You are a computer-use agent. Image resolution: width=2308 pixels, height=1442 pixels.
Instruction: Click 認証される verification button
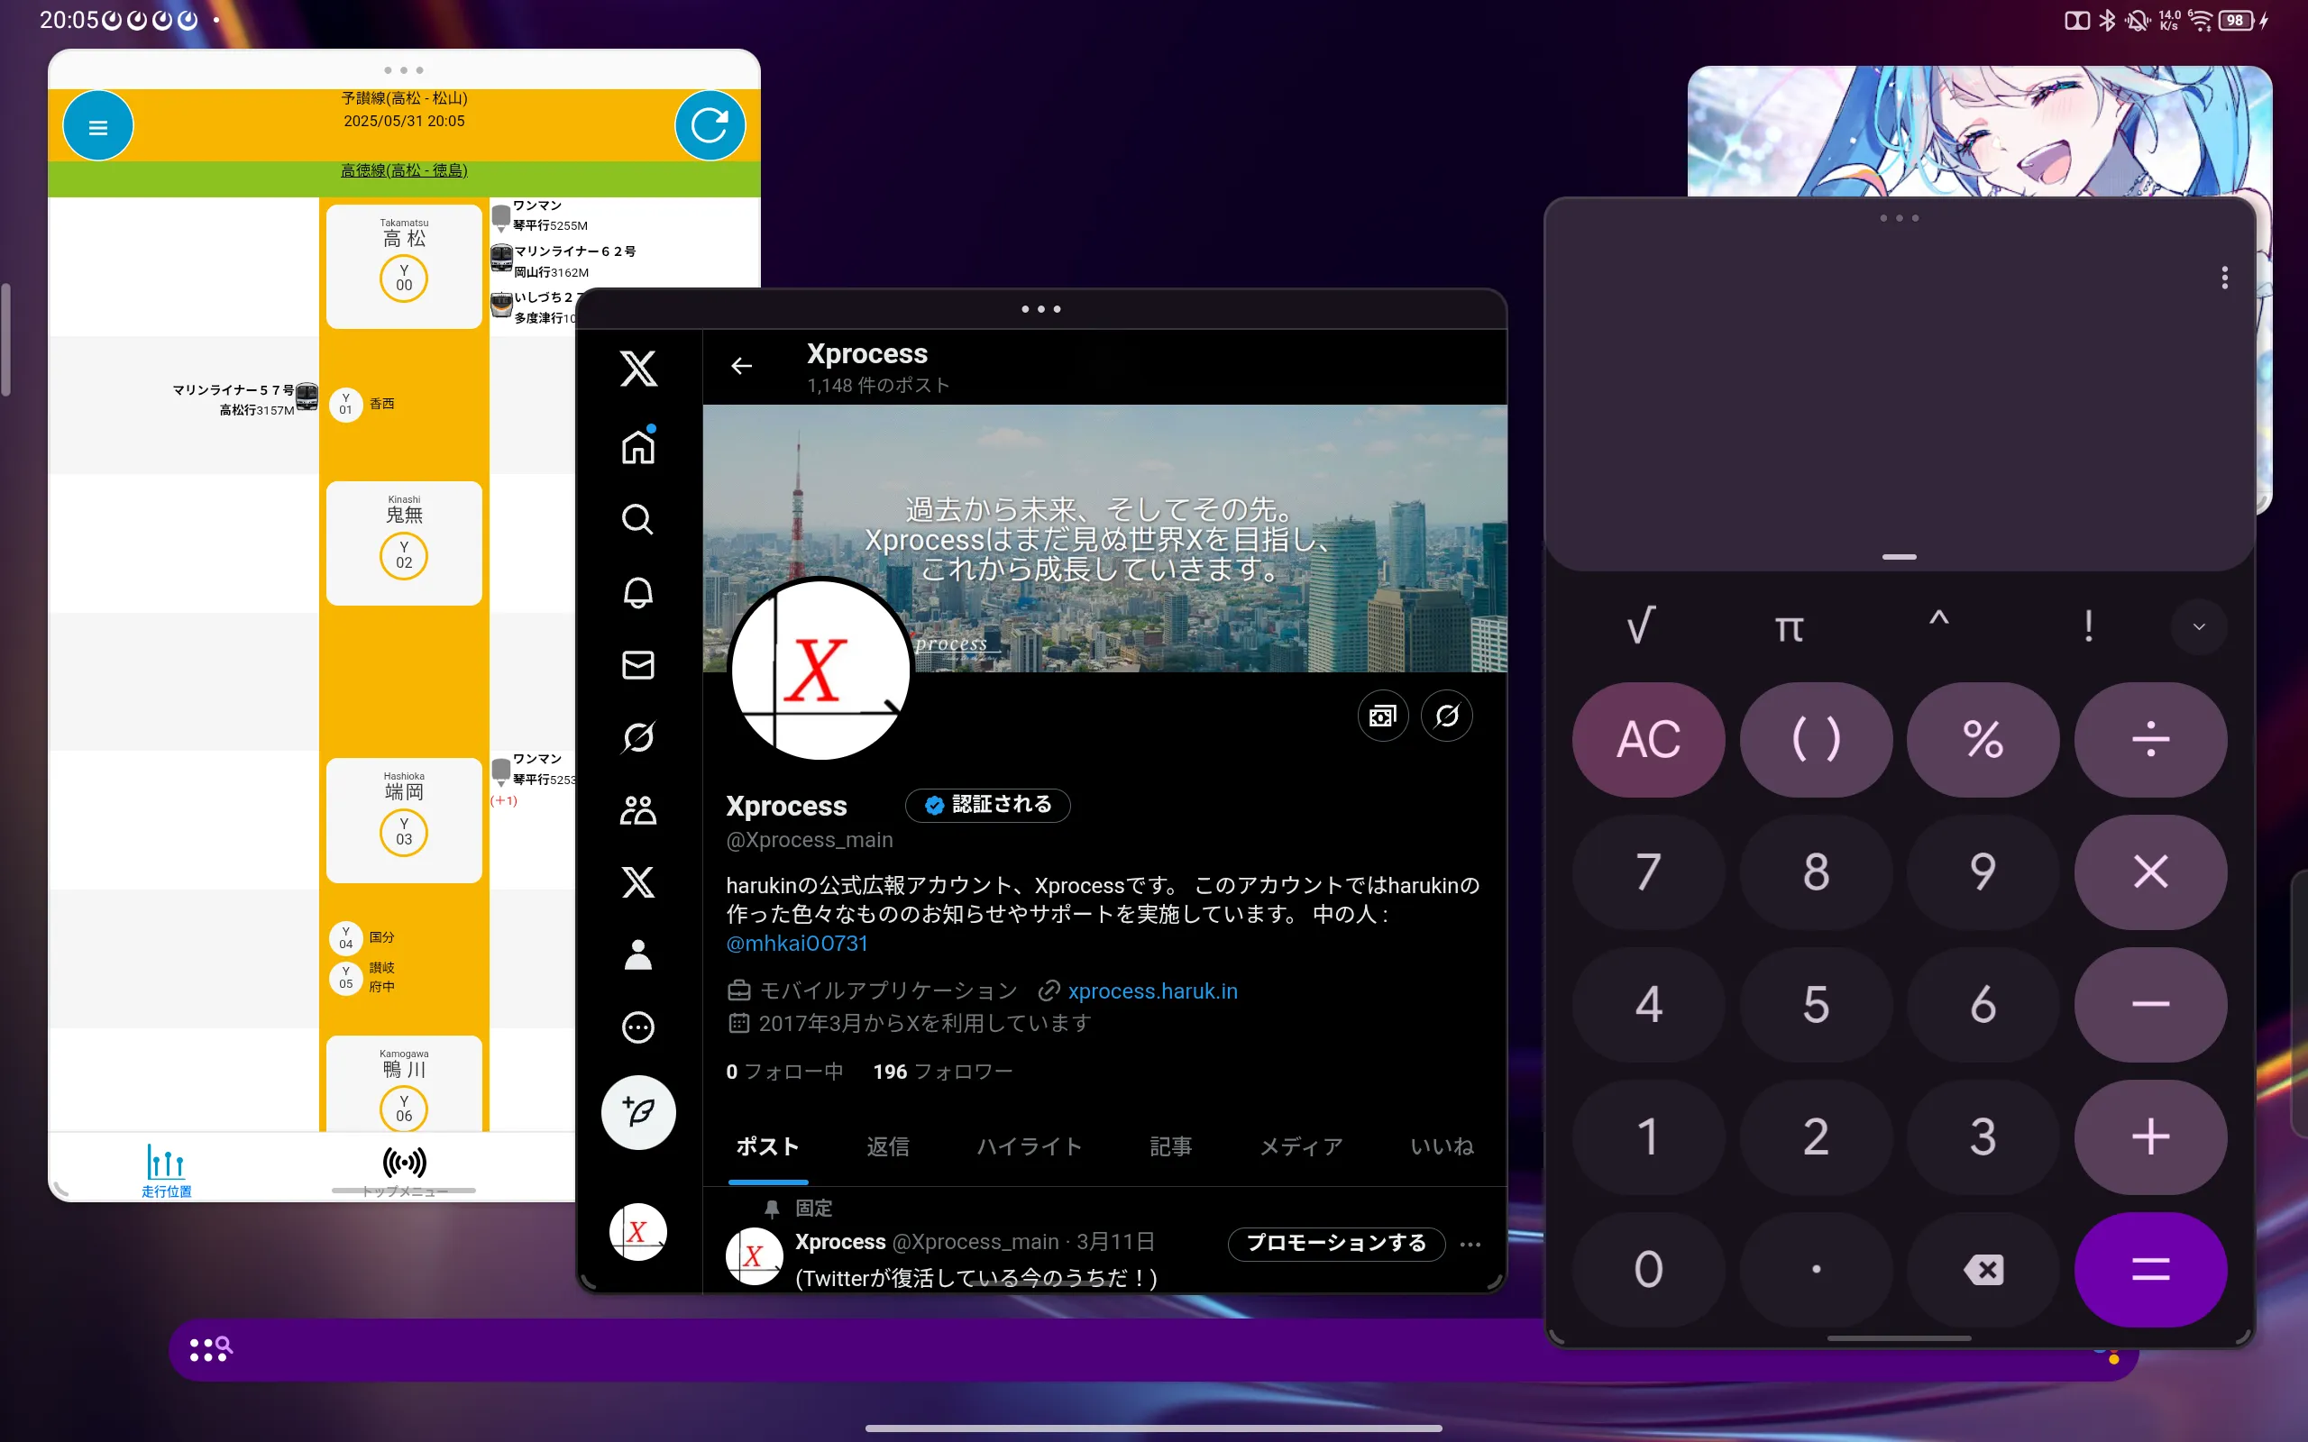(987, 805)
